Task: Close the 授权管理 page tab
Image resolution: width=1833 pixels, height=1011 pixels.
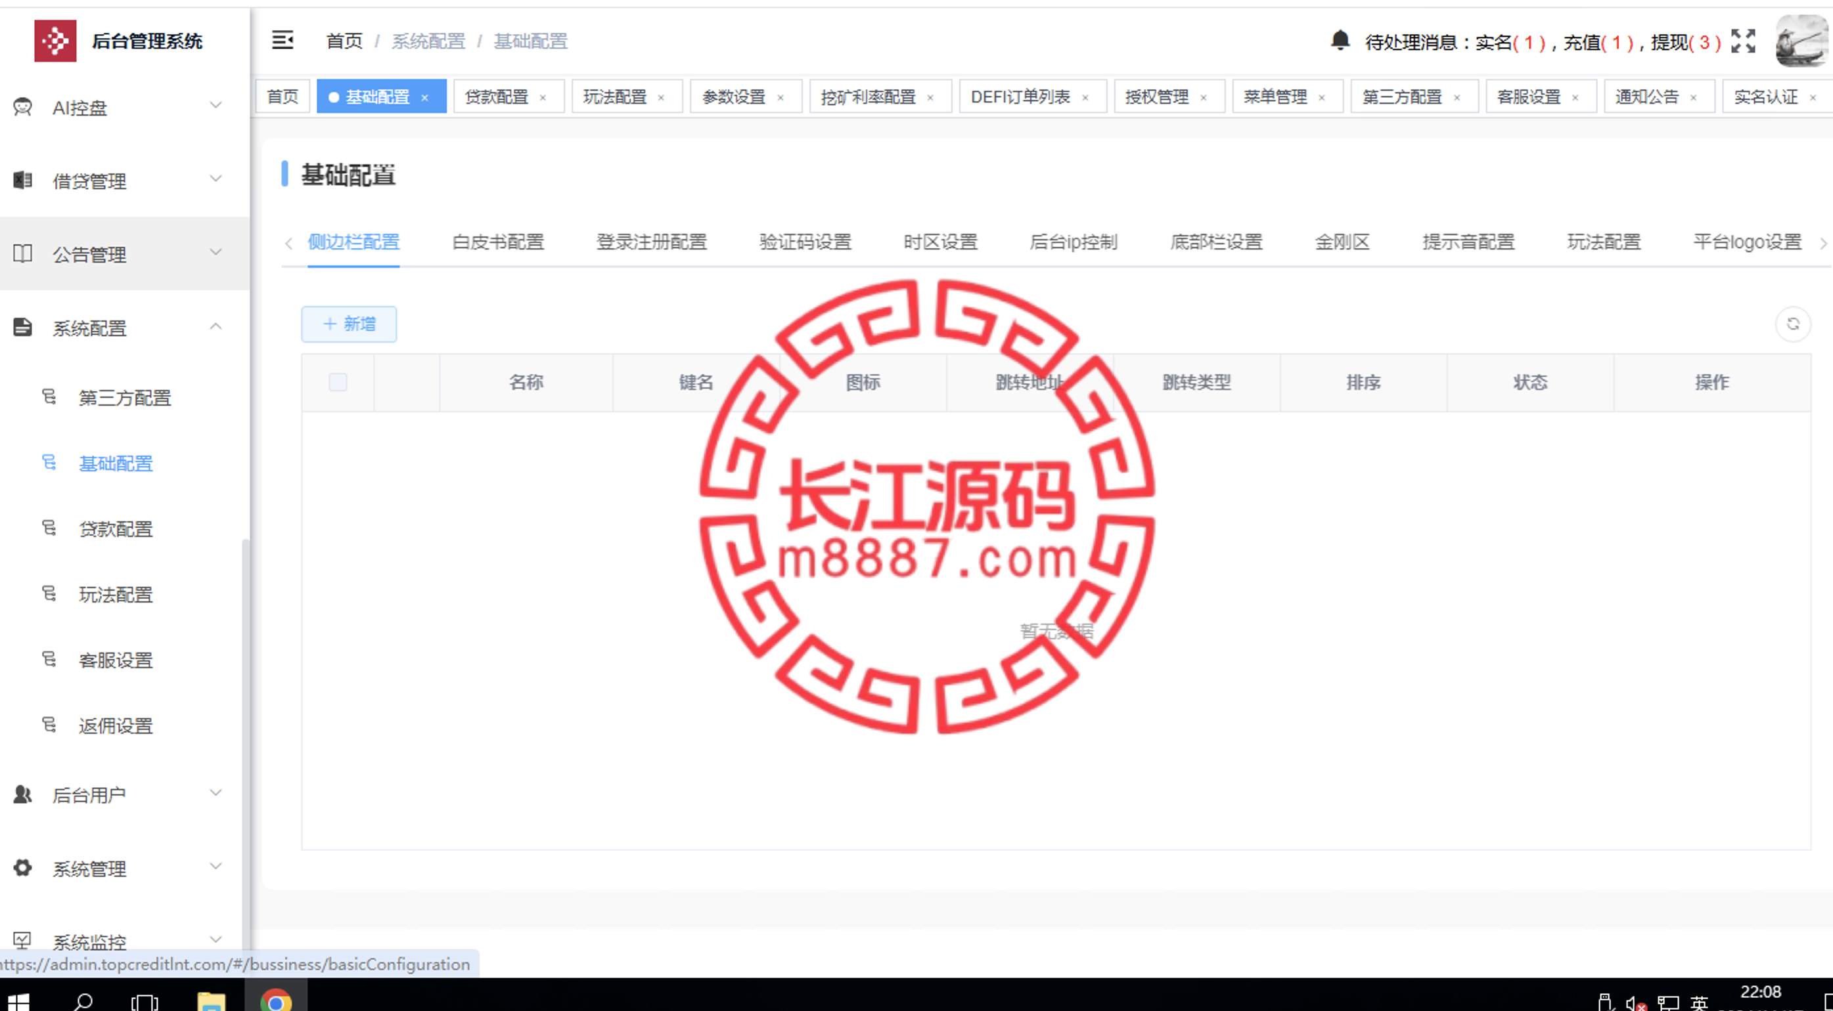Action: click(1203, 97)
